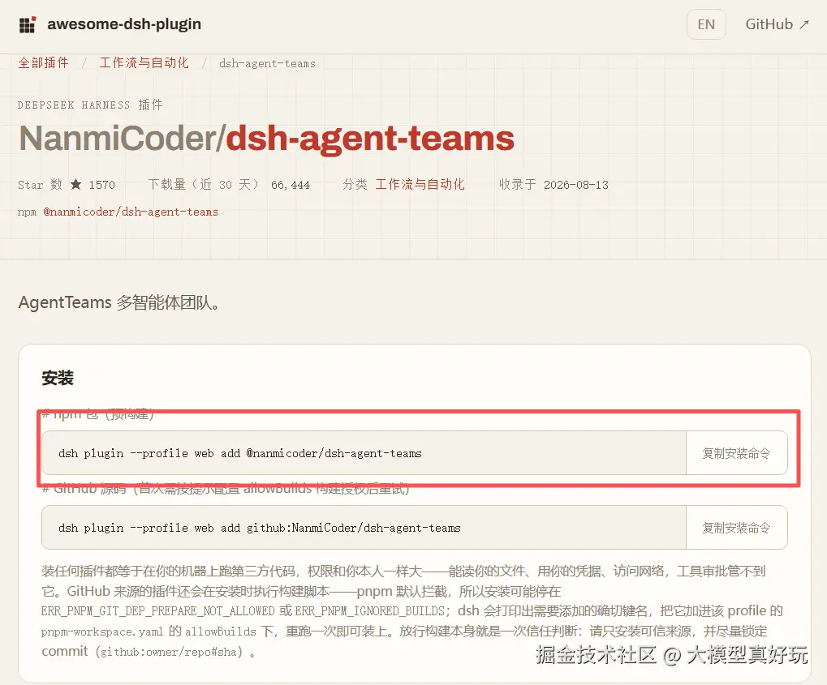The width and height of the screenshot is (827, 685).
Task: Copy the npm install command
Action: 736,453
